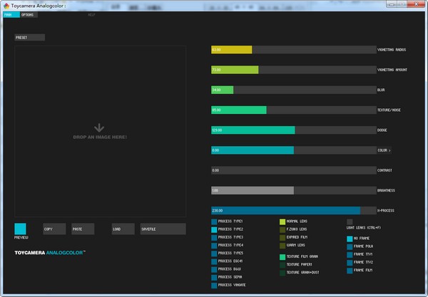Open the Preset dropdown
This screenshot has height=297, width=428.
(29, 38)
